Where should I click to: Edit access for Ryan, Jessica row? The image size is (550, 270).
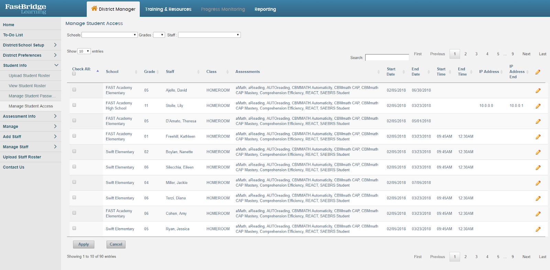538,229
